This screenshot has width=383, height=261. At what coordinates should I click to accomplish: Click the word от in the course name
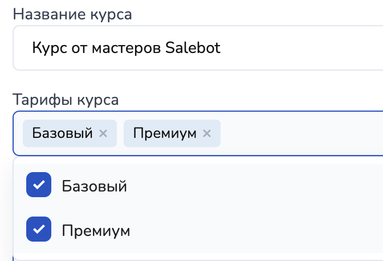(78, 48)
